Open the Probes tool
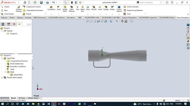This screenshot has width=190, height=106. tap(112, 8)
